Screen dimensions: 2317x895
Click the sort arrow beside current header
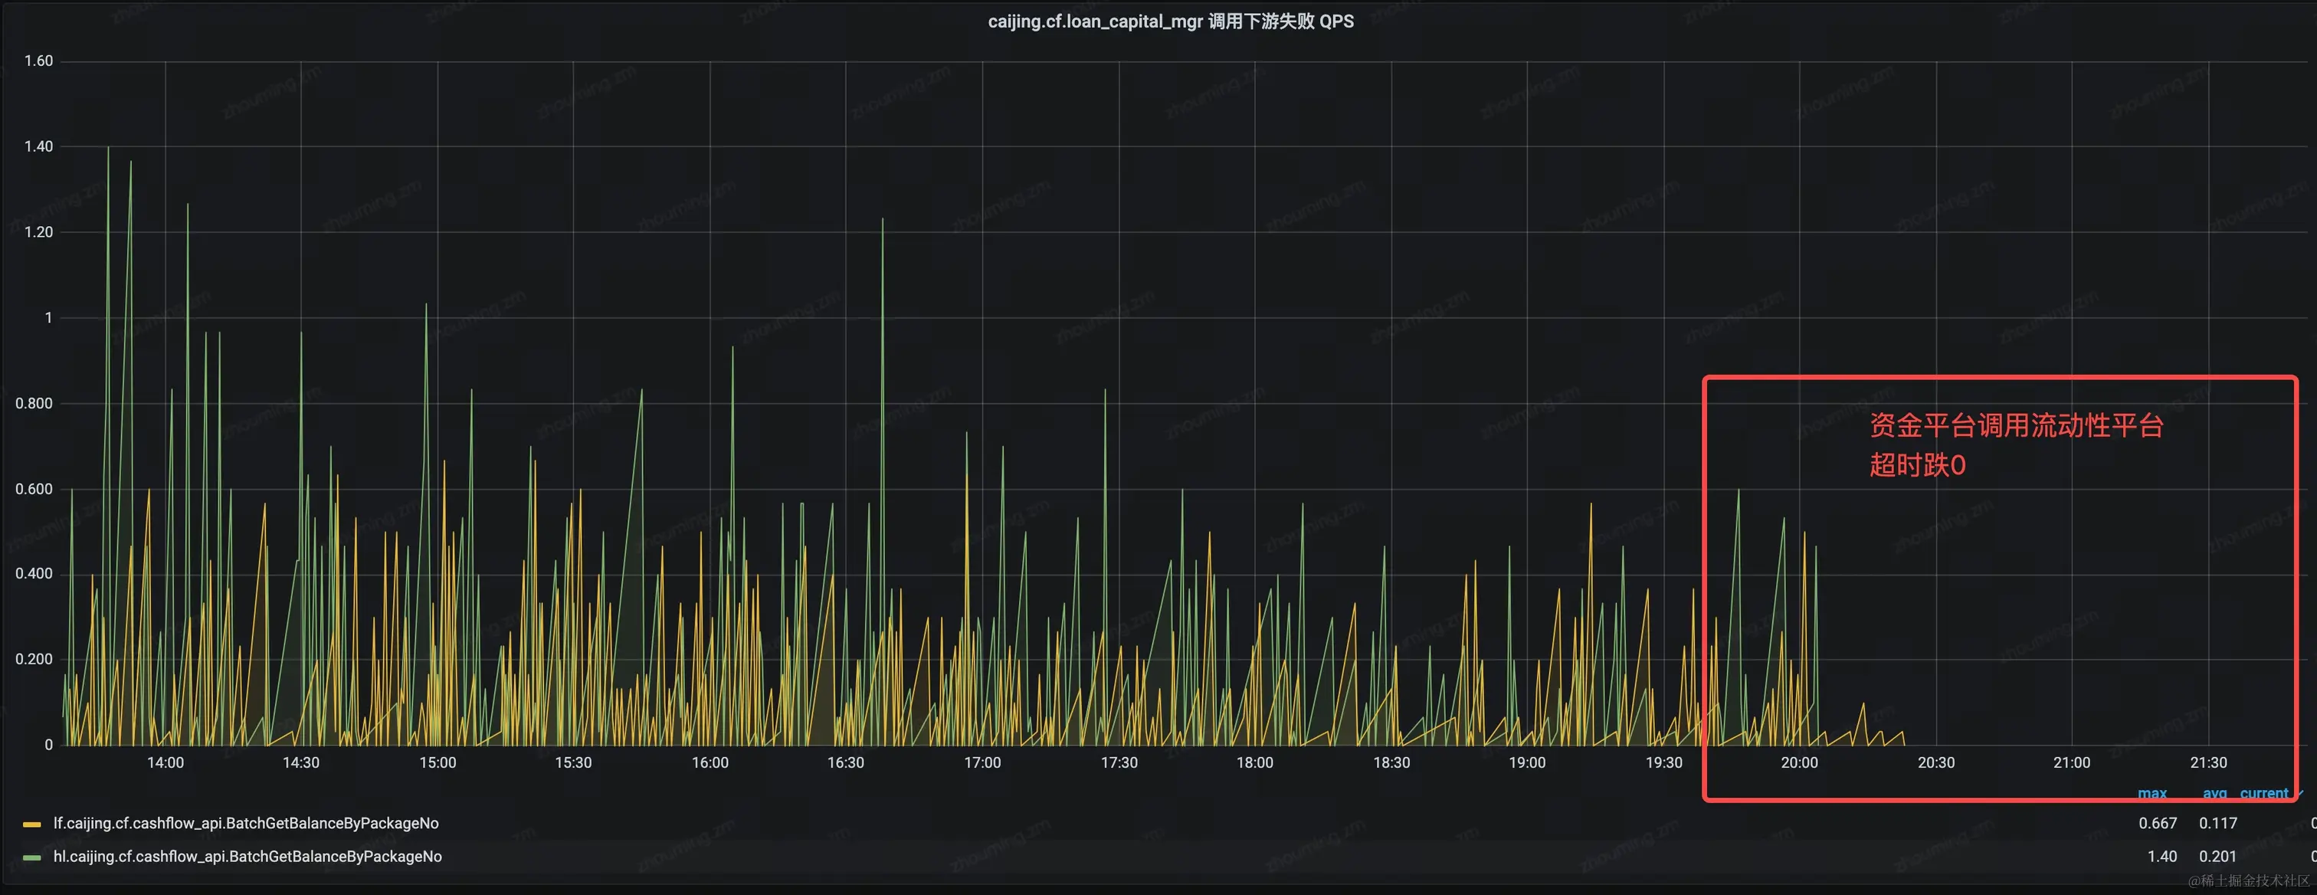[2300, 792]
